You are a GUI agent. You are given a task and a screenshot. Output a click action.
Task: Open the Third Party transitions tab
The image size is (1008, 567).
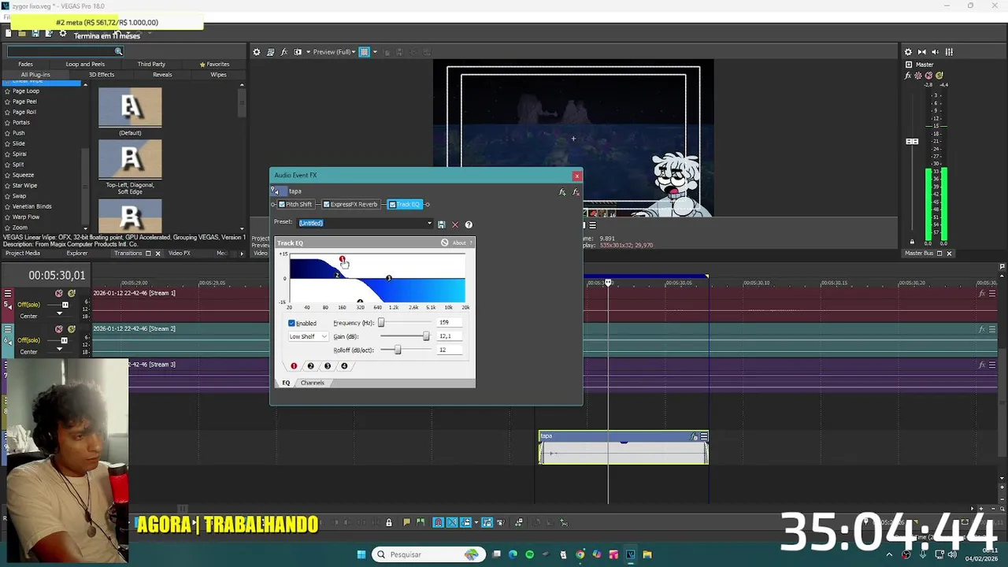tap(151, 65)
